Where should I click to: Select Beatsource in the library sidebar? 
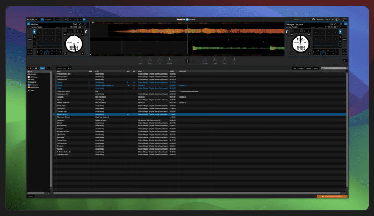point(34,85)
